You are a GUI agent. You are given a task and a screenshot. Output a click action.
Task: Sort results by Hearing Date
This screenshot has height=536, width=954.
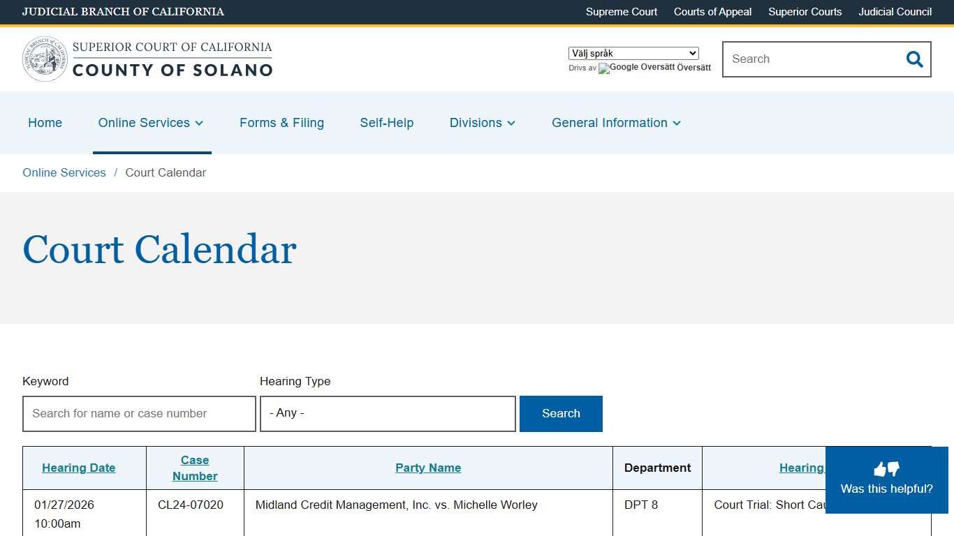click(x=78, y=468)
